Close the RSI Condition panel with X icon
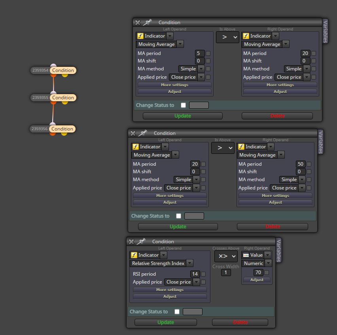The image size is (337, 335). (x=132, y=242)
